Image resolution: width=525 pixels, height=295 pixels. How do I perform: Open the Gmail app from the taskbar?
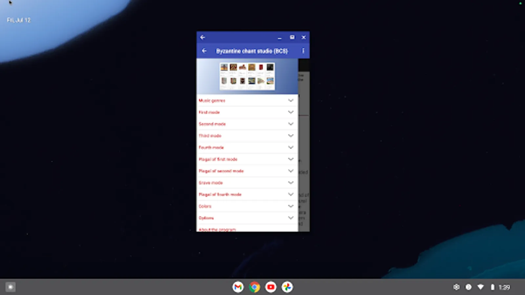click(238, 287)
